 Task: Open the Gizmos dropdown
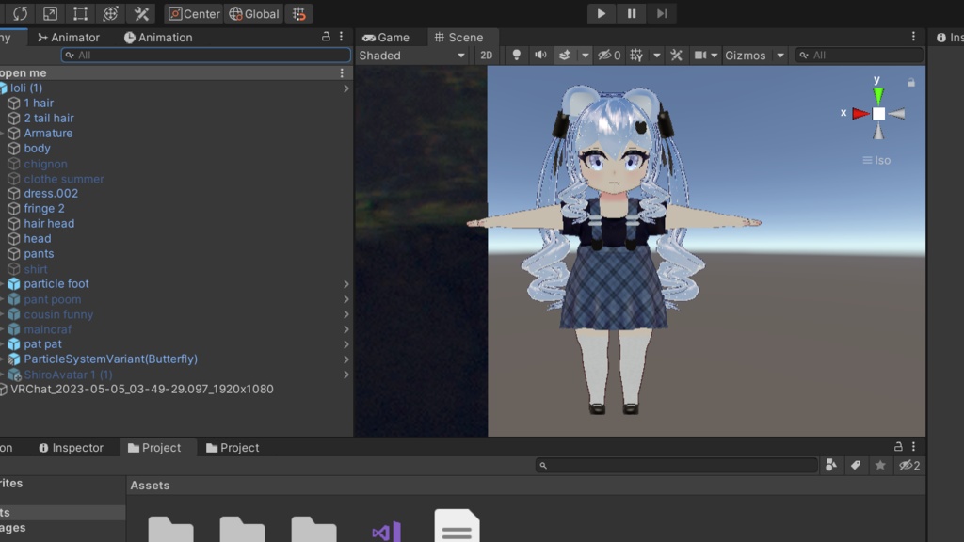click(x=752, y=55)
